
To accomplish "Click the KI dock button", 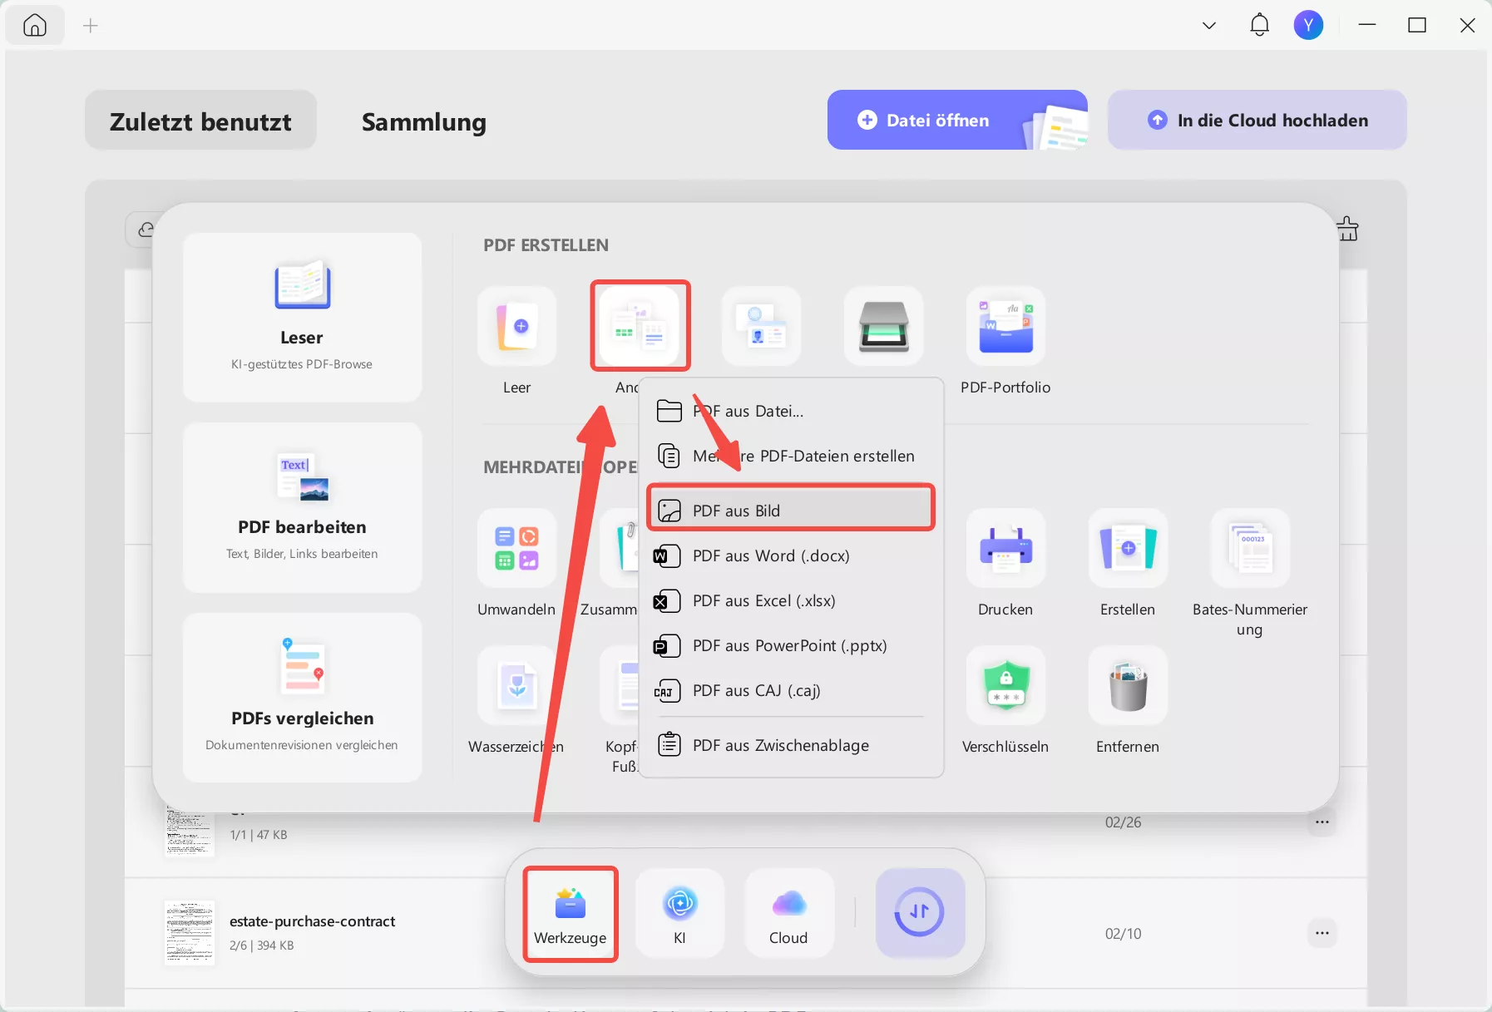I will 679,914.
